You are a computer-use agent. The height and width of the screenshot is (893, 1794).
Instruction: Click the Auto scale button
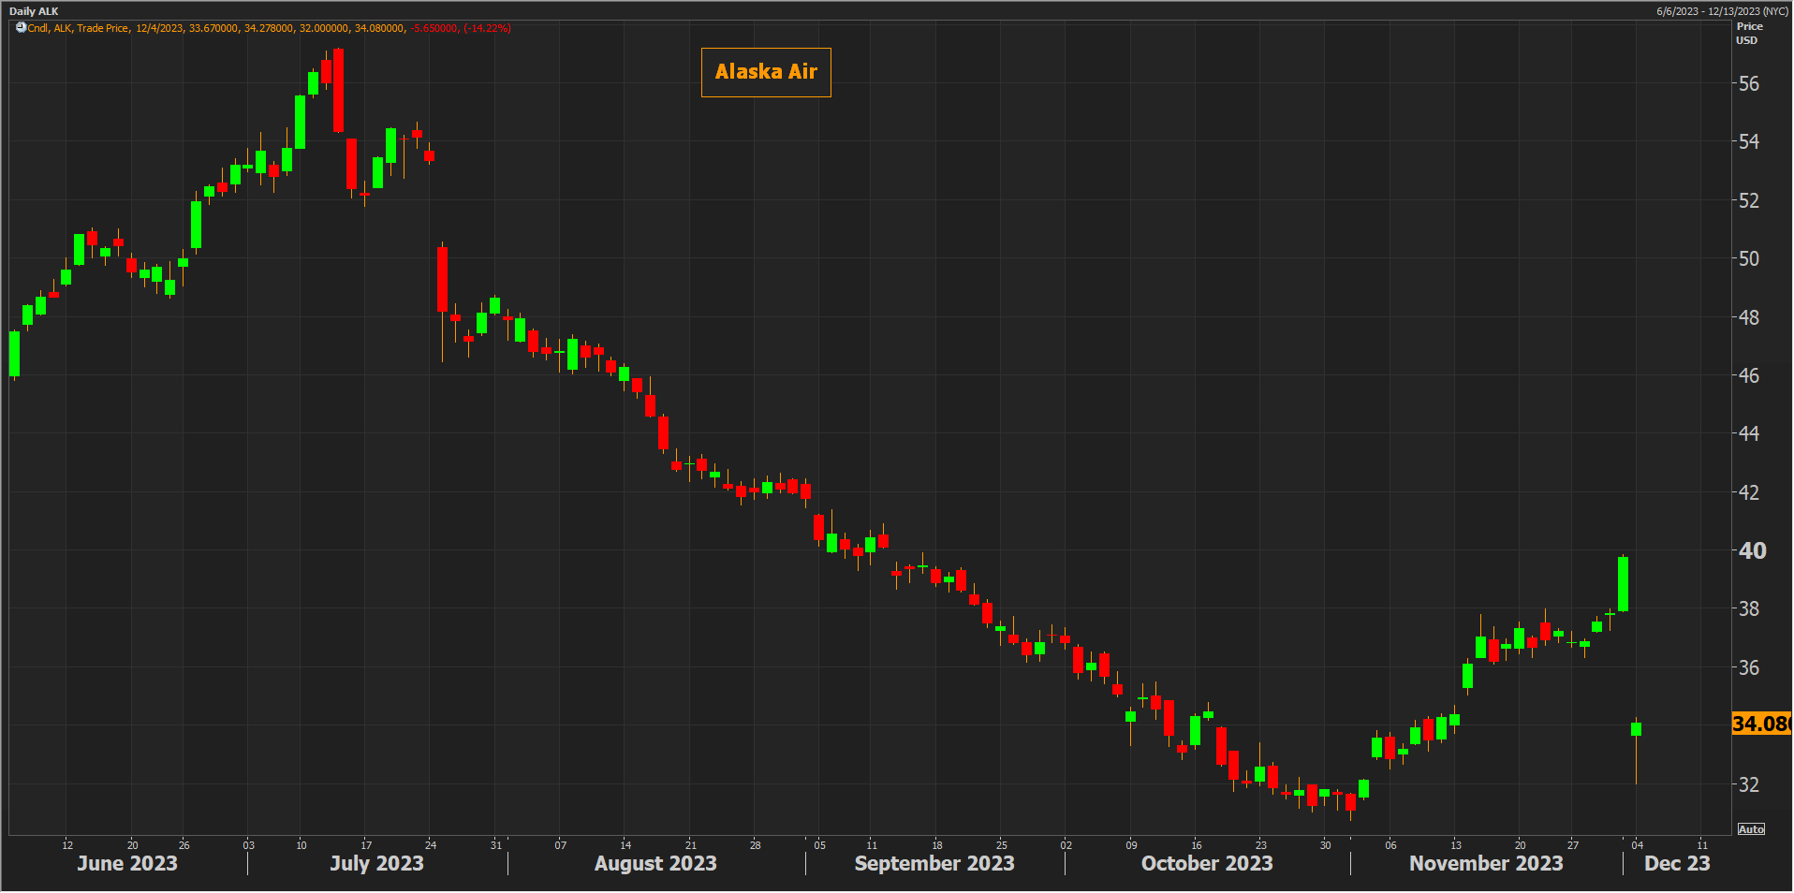tap(1750, 829)
